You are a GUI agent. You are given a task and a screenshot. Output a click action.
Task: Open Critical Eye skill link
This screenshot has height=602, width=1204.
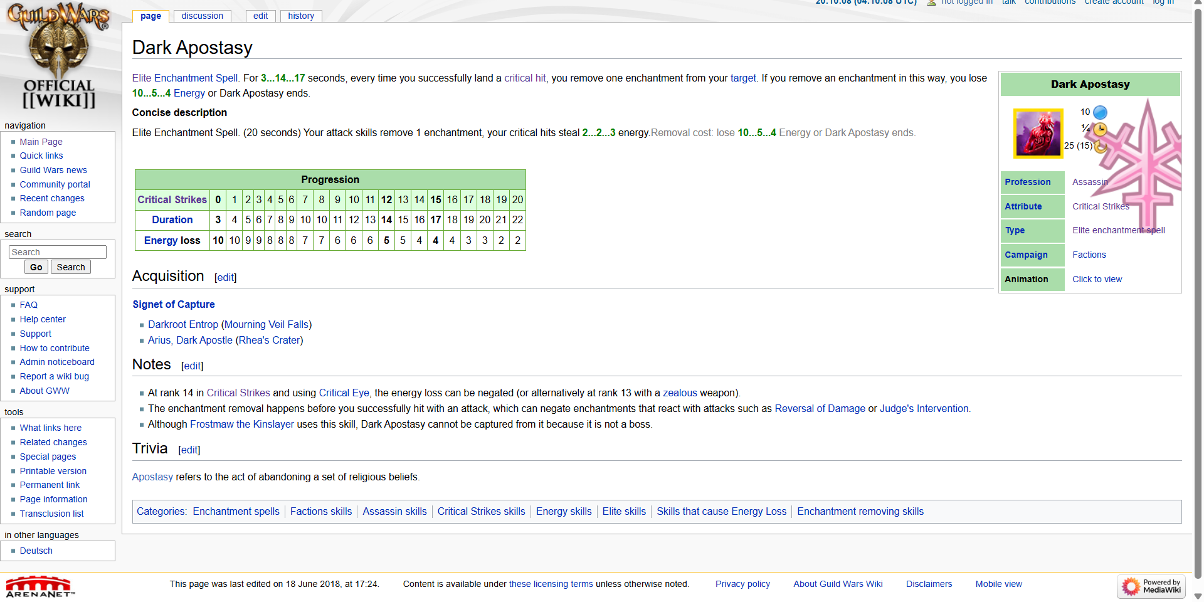pos(344,393)
